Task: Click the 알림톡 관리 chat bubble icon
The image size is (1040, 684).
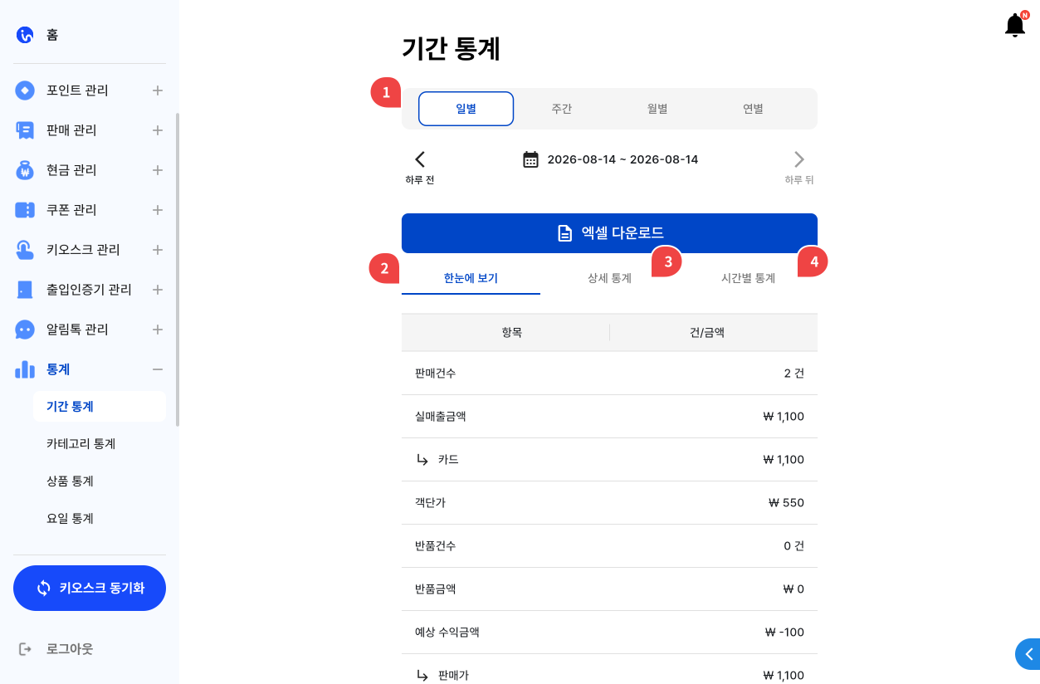Action: coord(25,330)
